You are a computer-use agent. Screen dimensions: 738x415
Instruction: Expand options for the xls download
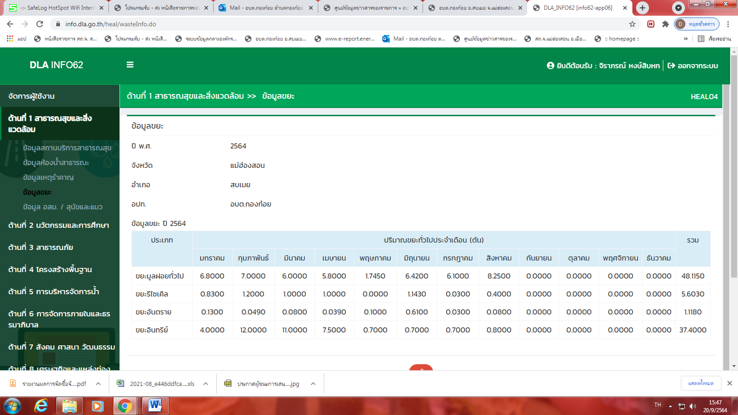tap(206, 384)
